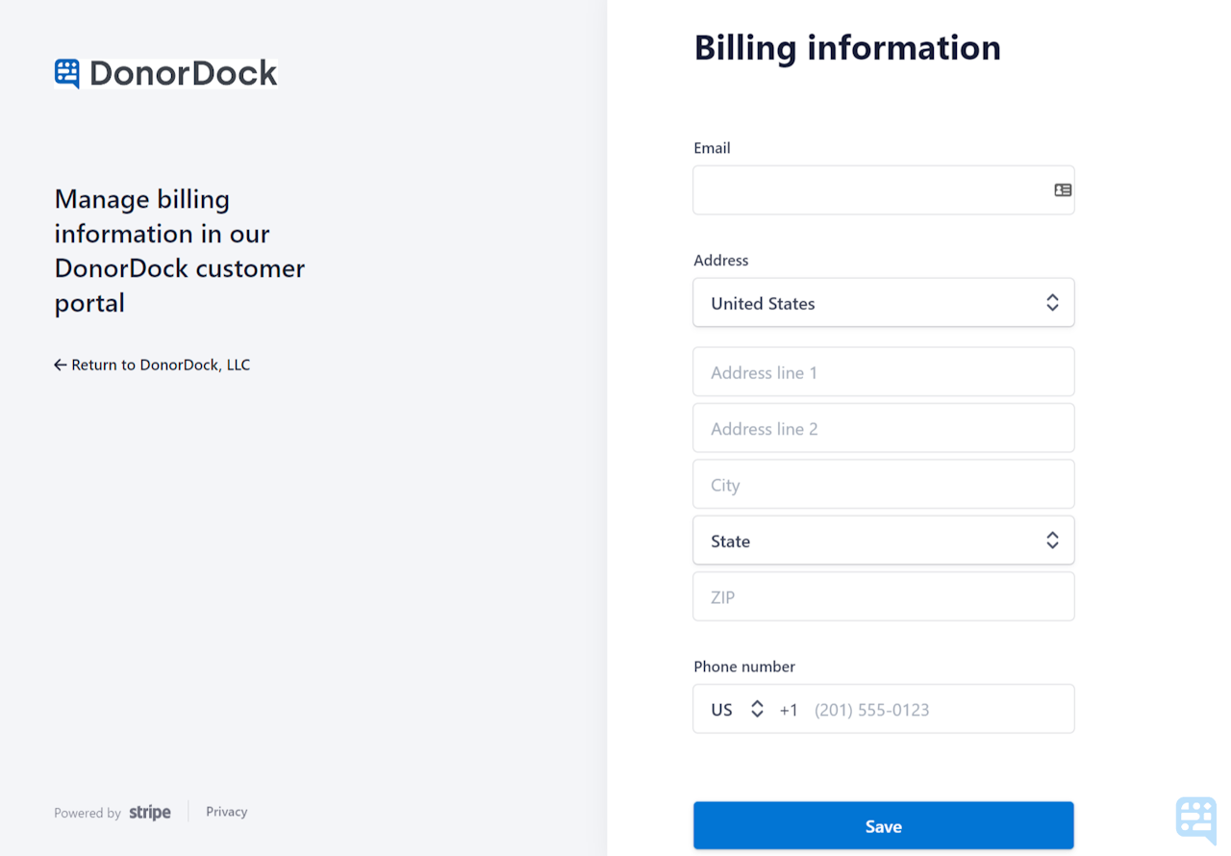This screenshot has width=1231, height=856.
Task: Click the DonorDock logo icon
Action: 66,71
